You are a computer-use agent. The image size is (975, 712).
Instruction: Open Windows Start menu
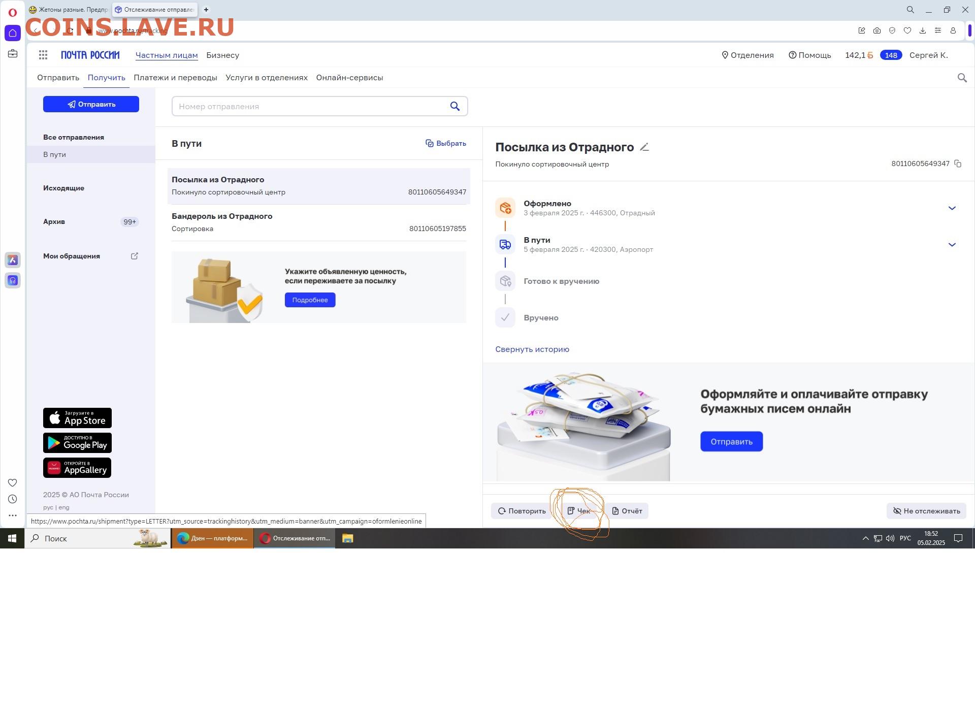(12, 538)
